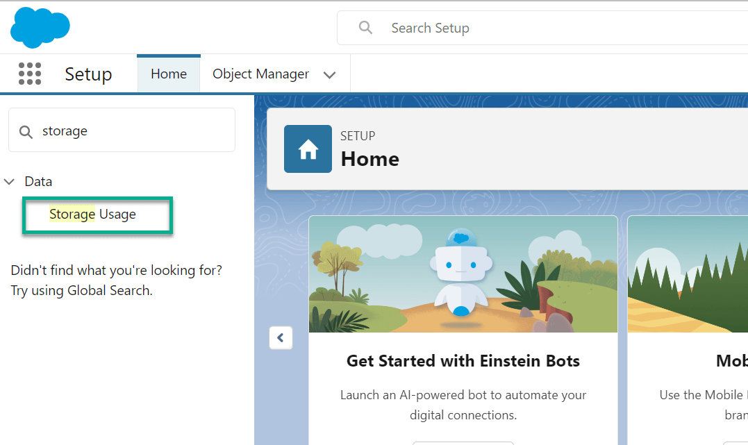
Task: Collapse the content panel with the left arrow
Action: click(x=281, y=337)
